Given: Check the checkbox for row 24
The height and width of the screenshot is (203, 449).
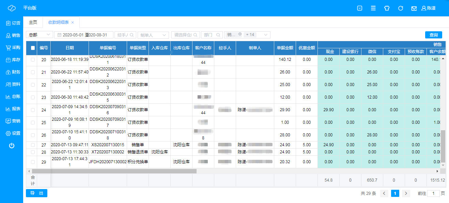Looking at the screenshot, I should pyautogui.click(x=33, y=110).
